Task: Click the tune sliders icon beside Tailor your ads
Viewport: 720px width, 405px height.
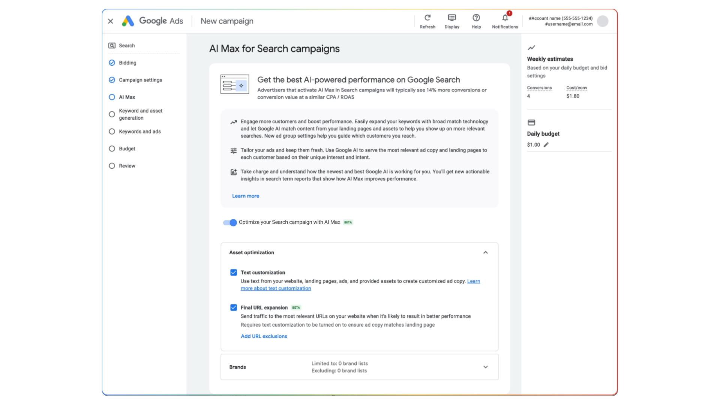Action: pos(234,151)
